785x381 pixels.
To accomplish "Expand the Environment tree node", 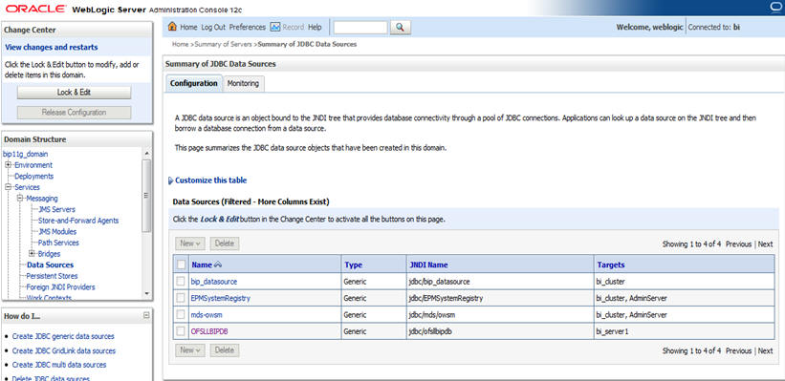I will (9, 165).
